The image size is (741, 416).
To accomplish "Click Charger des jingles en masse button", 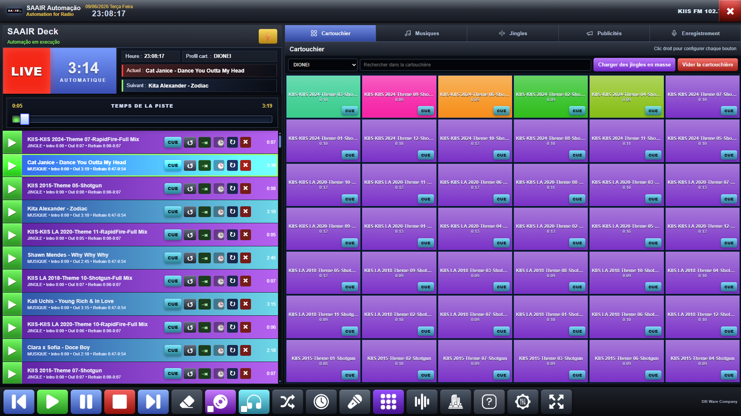I will tap(634, 65).
